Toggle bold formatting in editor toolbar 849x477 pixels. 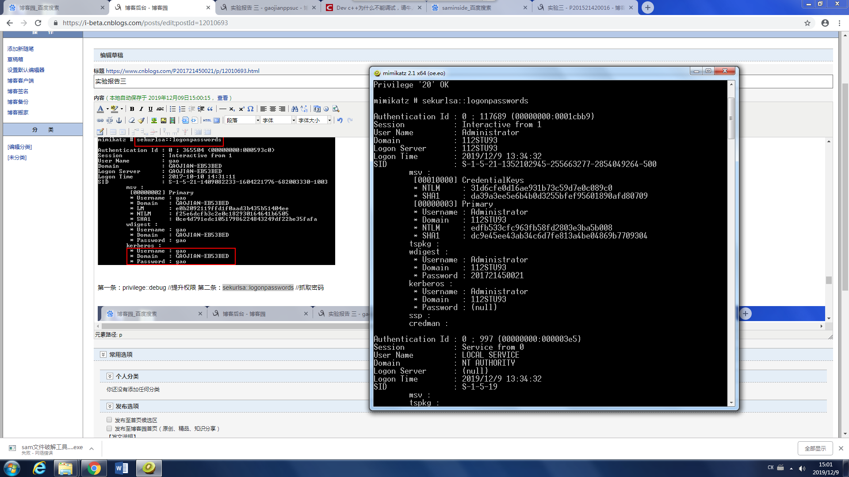click(132, 109)
